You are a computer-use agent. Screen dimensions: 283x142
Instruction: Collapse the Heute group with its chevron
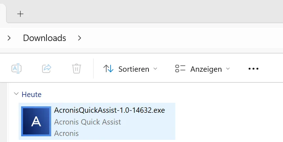[x=16, y=93]
